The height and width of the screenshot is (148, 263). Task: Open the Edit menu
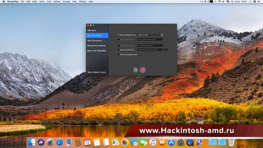click(28, 2)
